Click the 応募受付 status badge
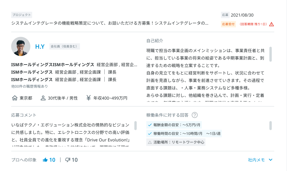This screenshot has height=171, width=287. pos(228,24)
